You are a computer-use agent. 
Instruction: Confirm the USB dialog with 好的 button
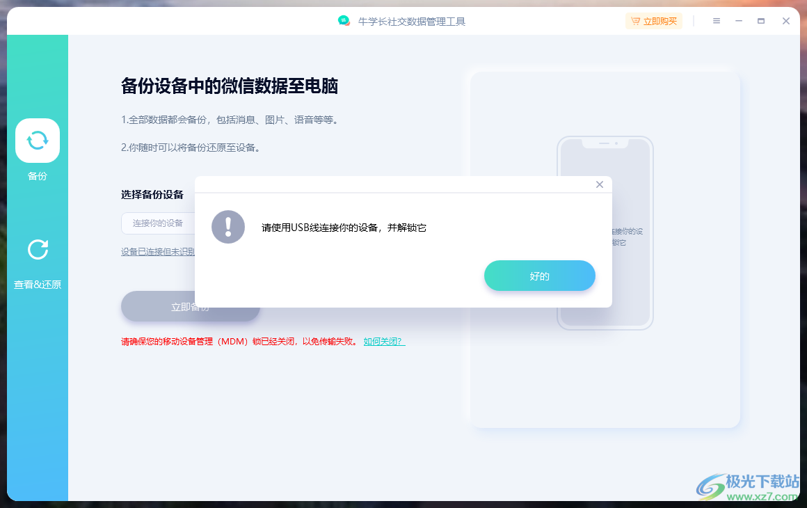coord(539,276)
